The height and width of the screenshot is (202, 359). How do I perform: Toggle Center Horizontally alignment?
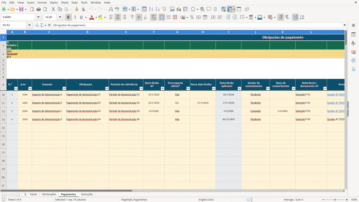118,17
